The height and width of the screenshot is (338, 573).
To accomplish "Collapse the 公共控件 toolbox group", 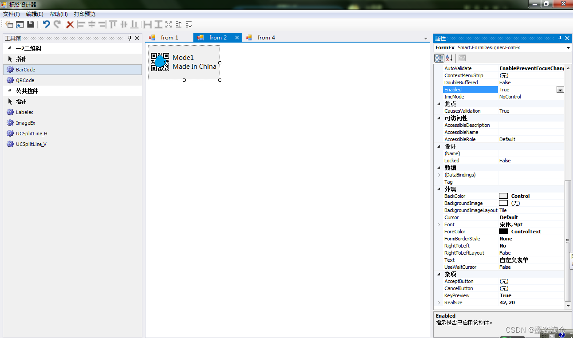I will click(9, 90).
